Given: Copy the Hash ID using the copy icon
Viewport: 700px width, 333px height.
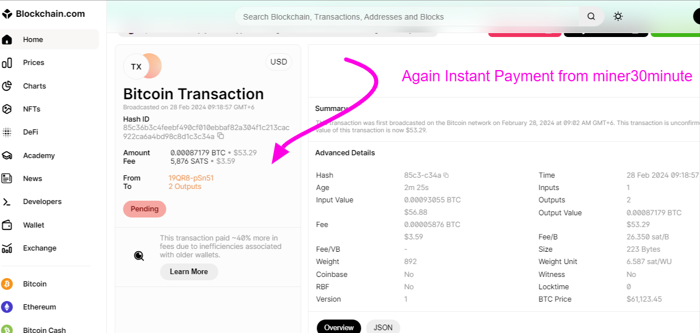Looking at the screenshot, I should click(x=221, y=136).
